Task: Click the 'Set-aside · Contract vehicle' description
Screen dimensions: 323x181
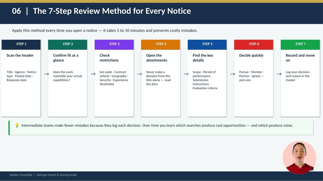Action: pyautogui.click(x=114, y=78)
